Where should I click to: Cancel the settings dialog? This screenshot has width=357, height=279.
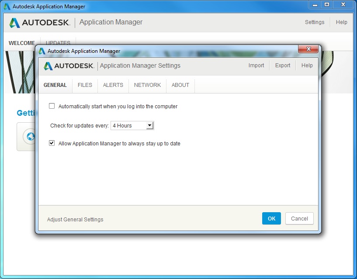click(299, 218)
